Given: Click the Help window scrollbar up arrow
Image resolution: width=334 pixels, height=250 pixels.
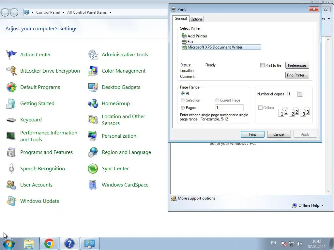Looking at the screenshot, I should 328,39.
